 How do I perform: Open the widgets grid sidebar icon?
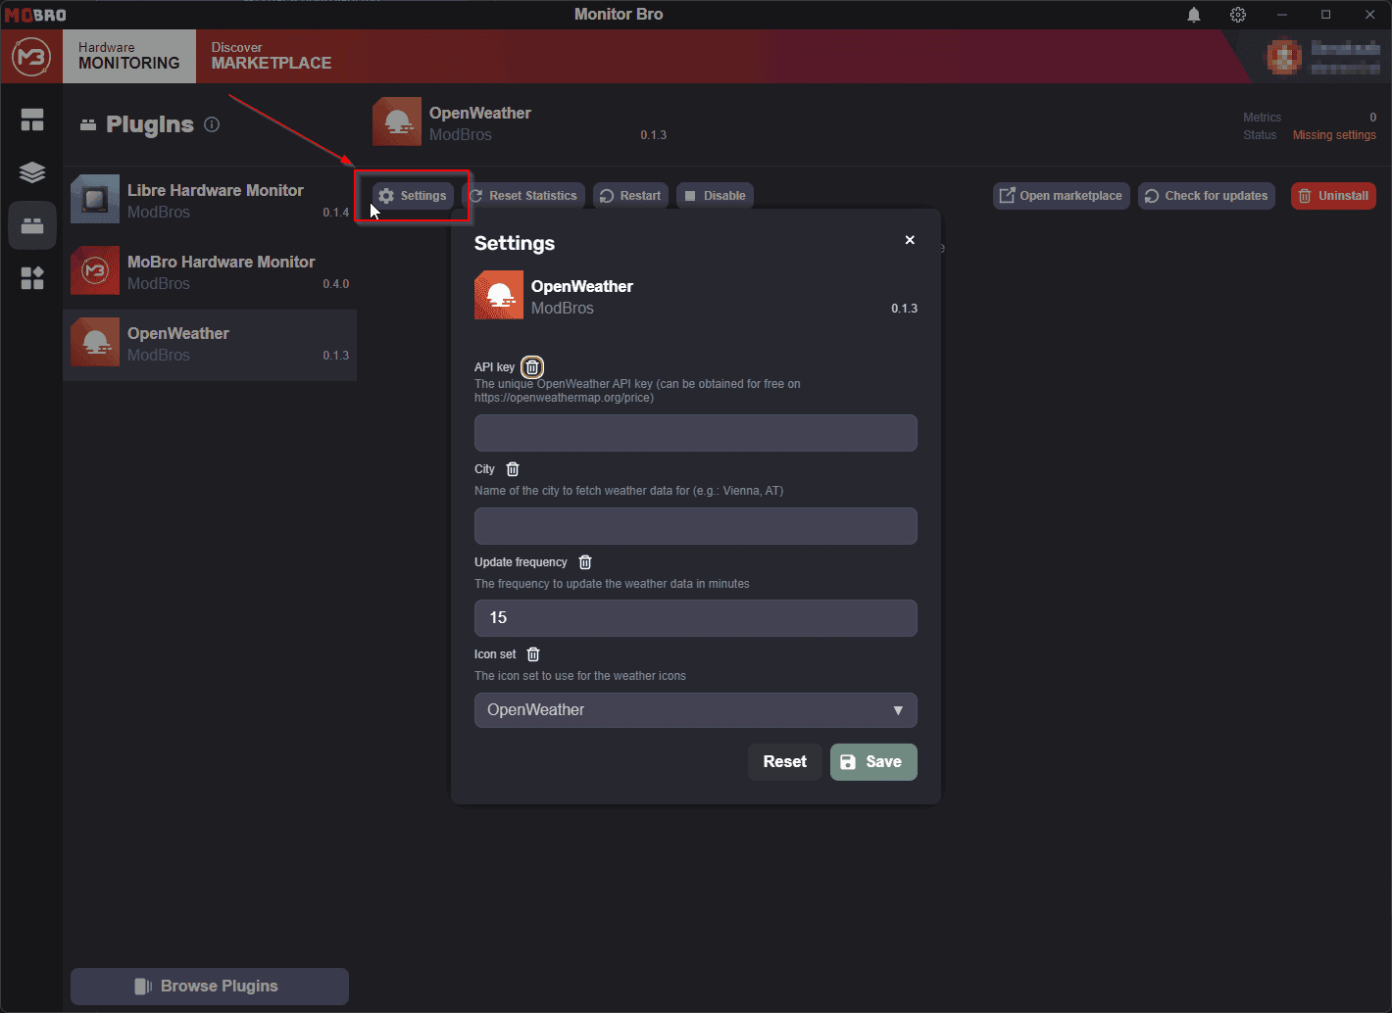coord(32,278)
